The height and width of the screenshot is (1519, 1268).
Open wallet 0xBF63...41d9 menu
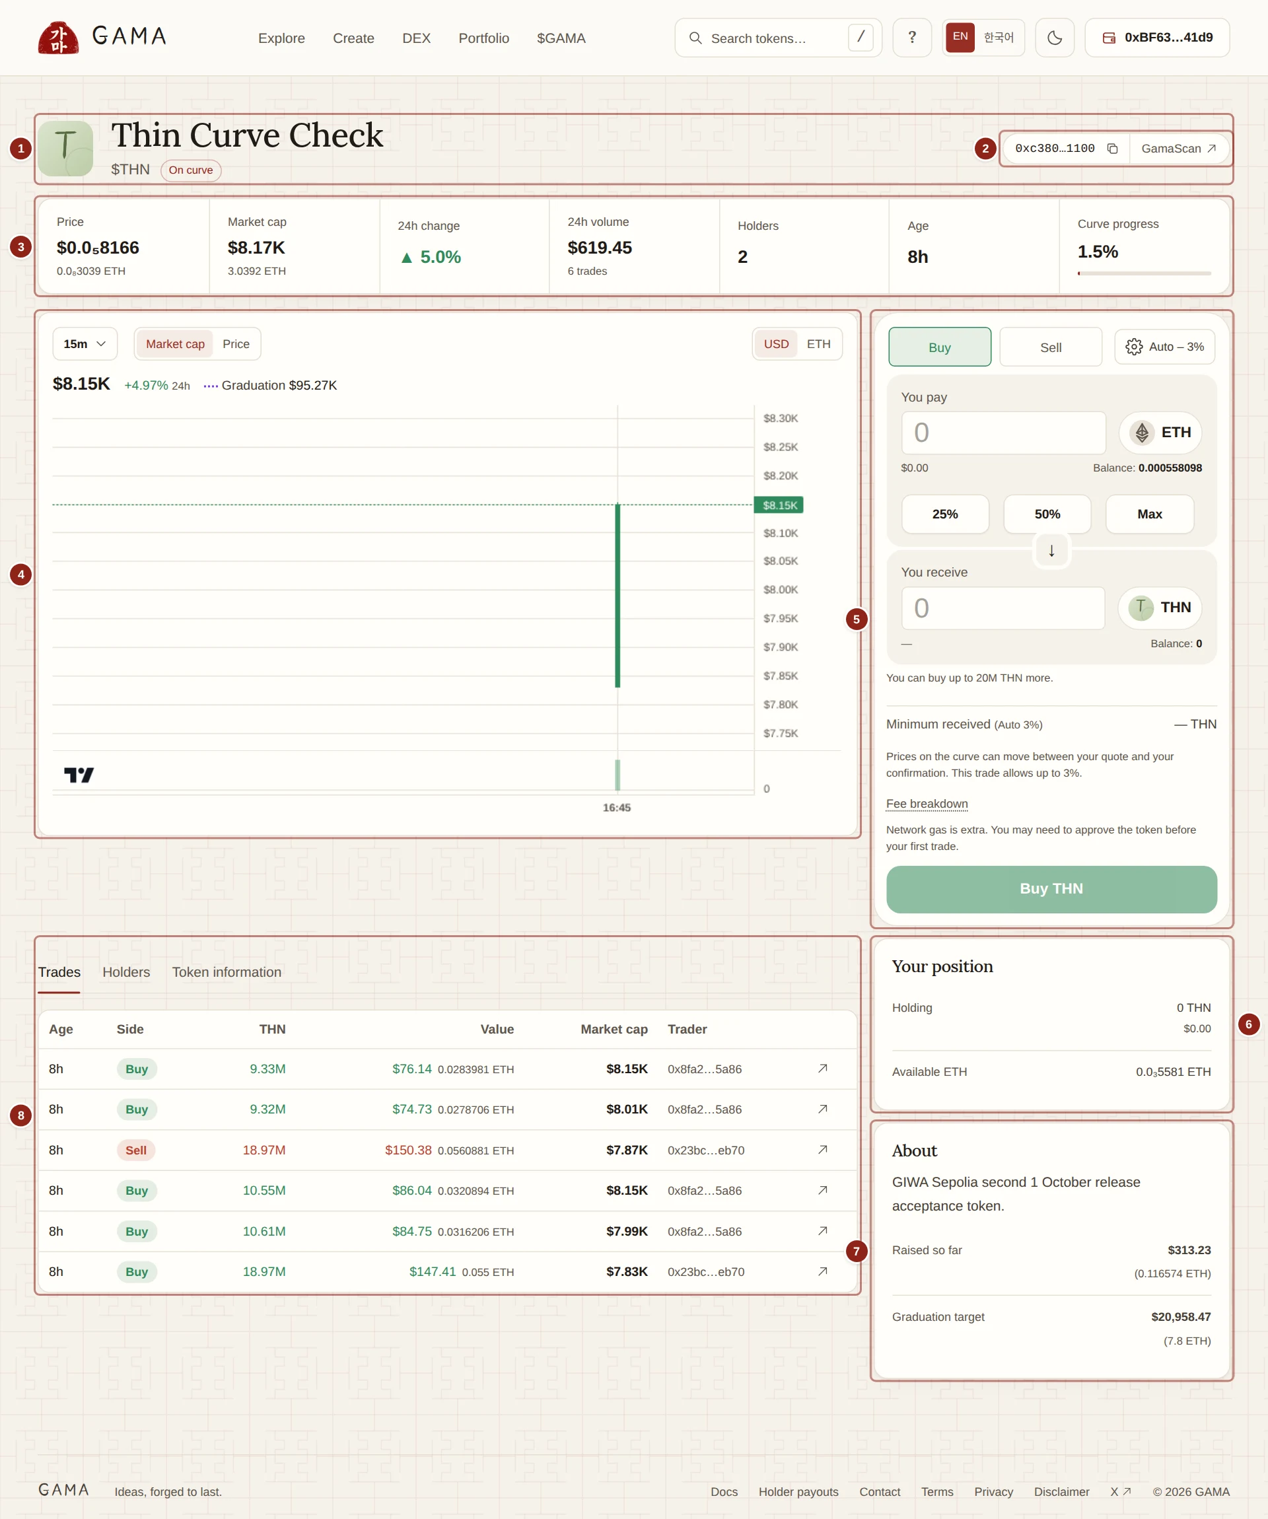(1156, 38)
